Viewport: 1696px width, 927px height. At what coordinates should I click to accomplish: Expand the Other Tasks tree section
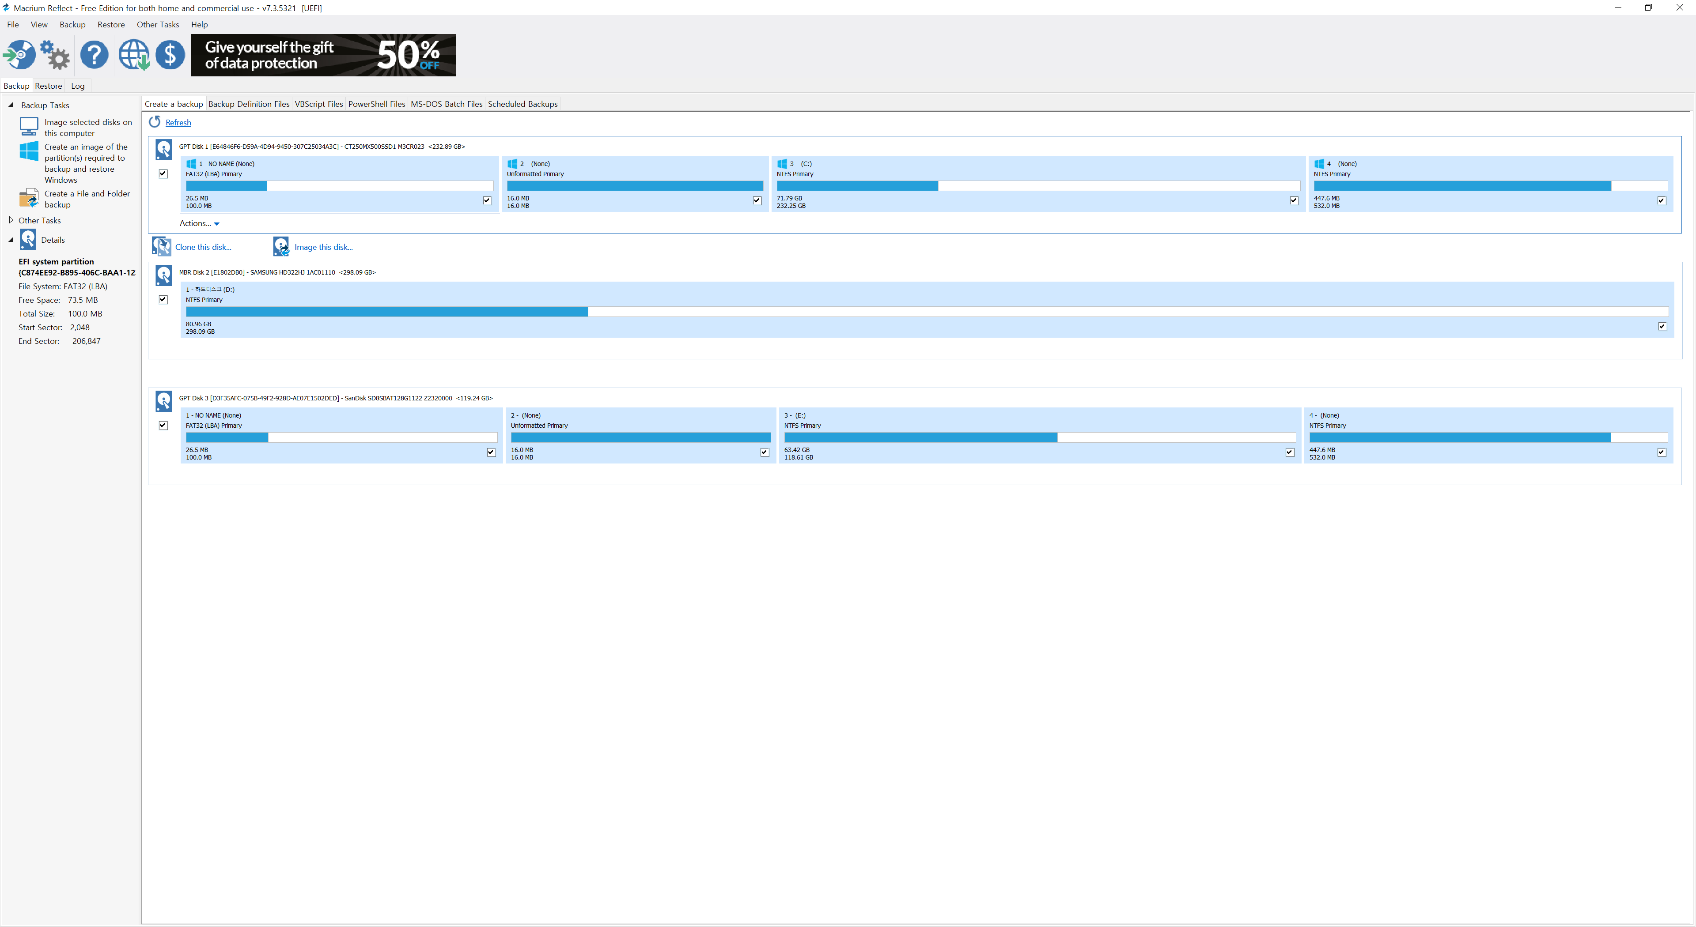click(11, 220)
